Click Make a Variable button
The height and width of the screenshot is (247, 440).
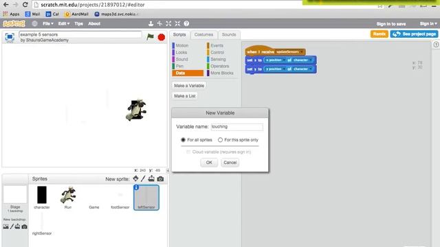pos(189,86)
